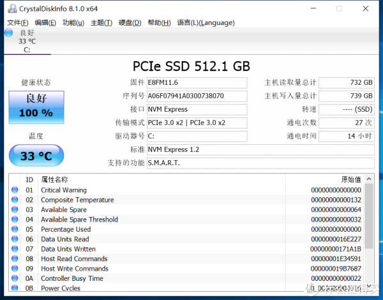The height and width of the screenshot is (300, 383).
Task: Click the standard field NVM Express 1.2
Action: (x=260, y=149)
